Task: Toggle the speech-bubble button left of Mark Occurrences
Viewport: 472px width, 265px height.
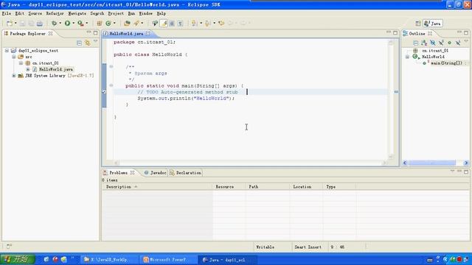Action: tap(155, 23)
